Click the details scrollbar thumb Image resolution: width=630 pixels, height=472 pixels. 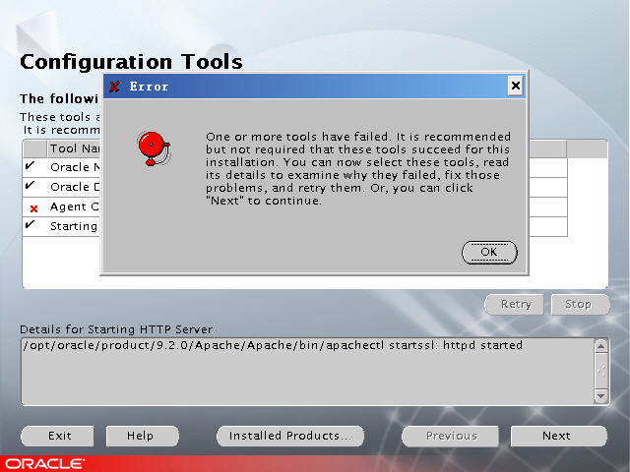[601, 370]
